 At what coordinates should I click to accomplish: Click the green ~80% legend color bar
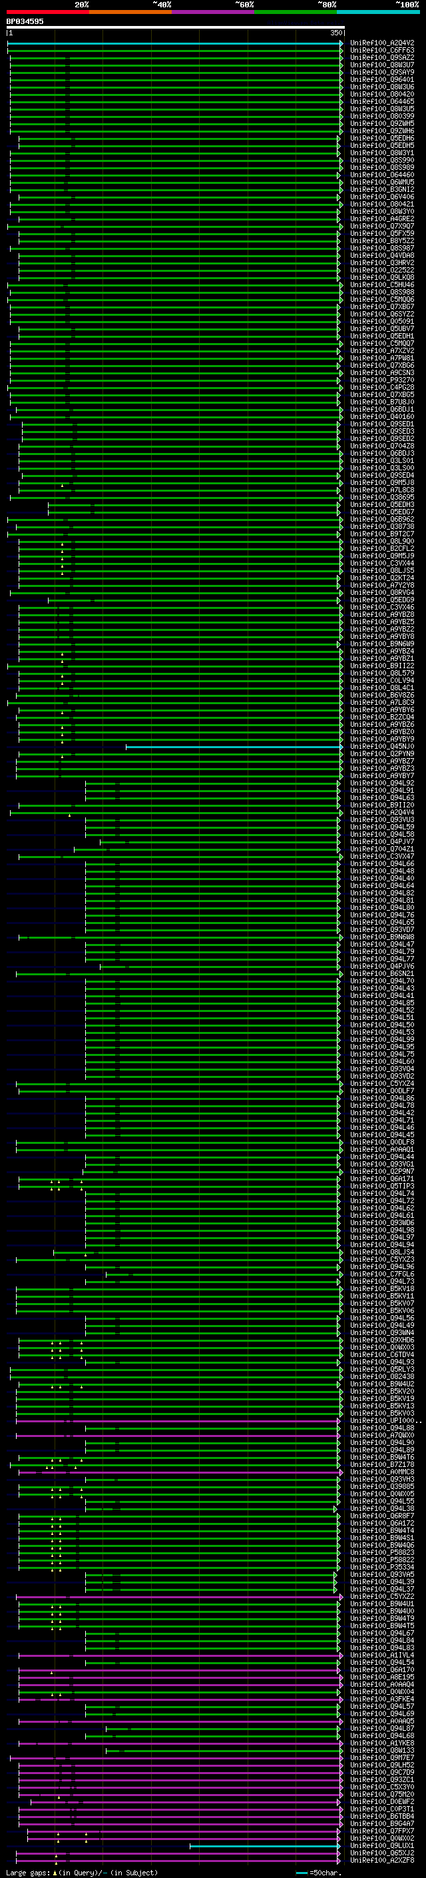[x=296, y=12]
